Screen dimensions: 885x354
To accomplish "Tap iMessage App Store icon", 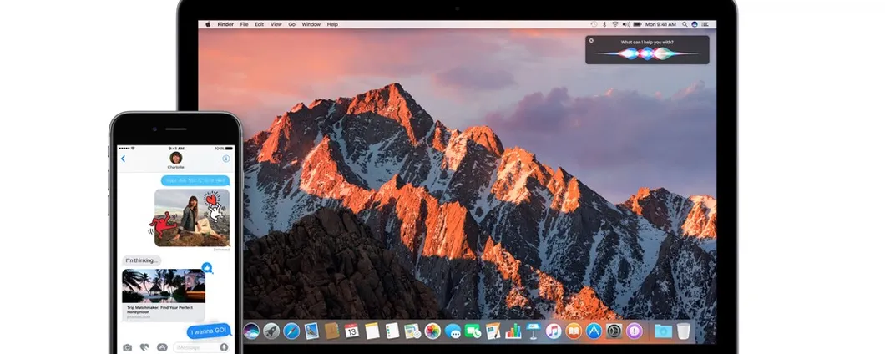I will (162, 347).
